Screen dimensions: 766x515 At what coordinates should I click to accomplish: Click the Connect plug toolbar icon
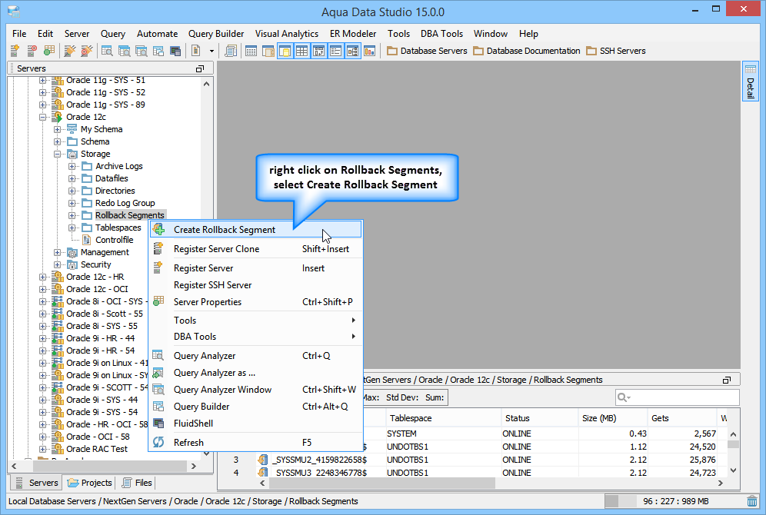pos(70,50)
